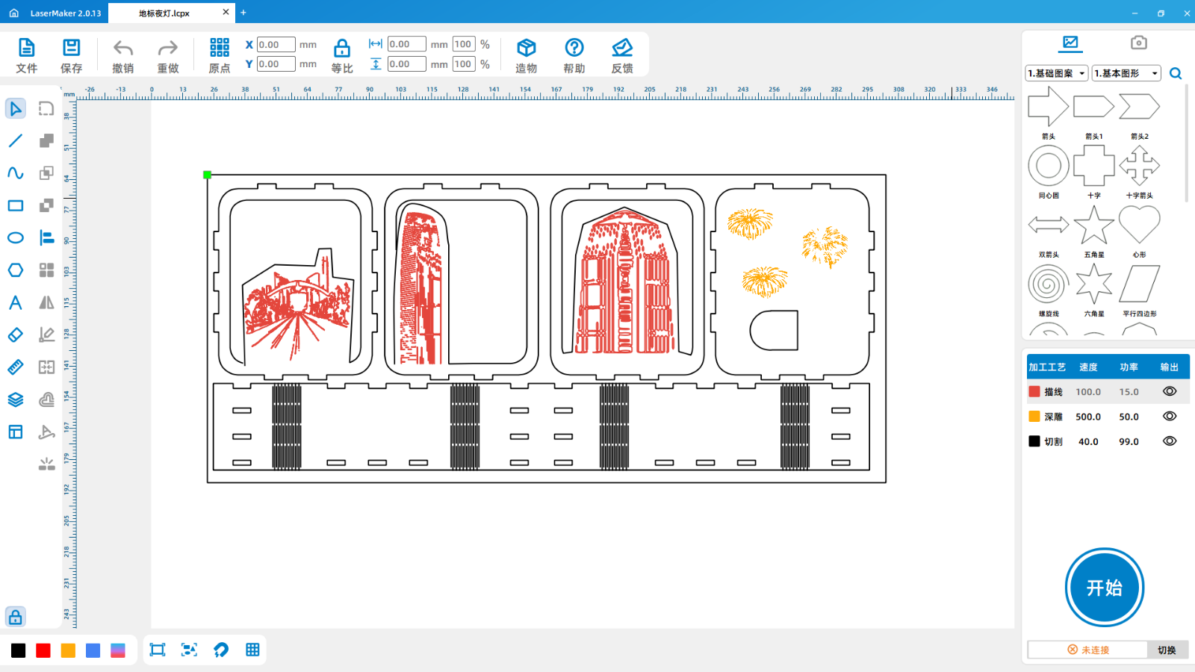Click the 撤销 undo arrow

pyautogui.click(x=123, y=49)
